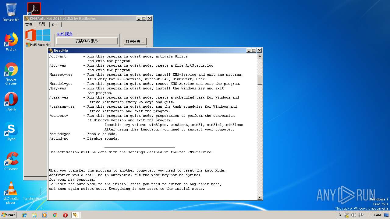Click the line starting "The activation will be done"
The height and width of the screenshot is (219, 390).
tap(131, 152)
